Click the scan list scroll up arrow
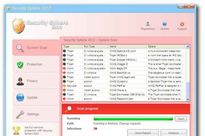Image resolution: width=205 pixels, height=136 pixels. click(188, 47)
